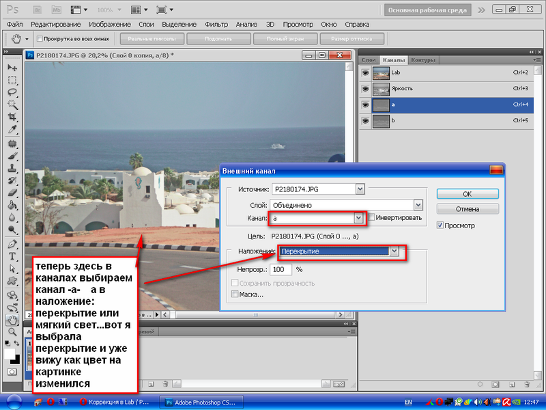Open Hand tool preset picker arrow
This screenshot has height=410, width=546.
coord(27,39)
